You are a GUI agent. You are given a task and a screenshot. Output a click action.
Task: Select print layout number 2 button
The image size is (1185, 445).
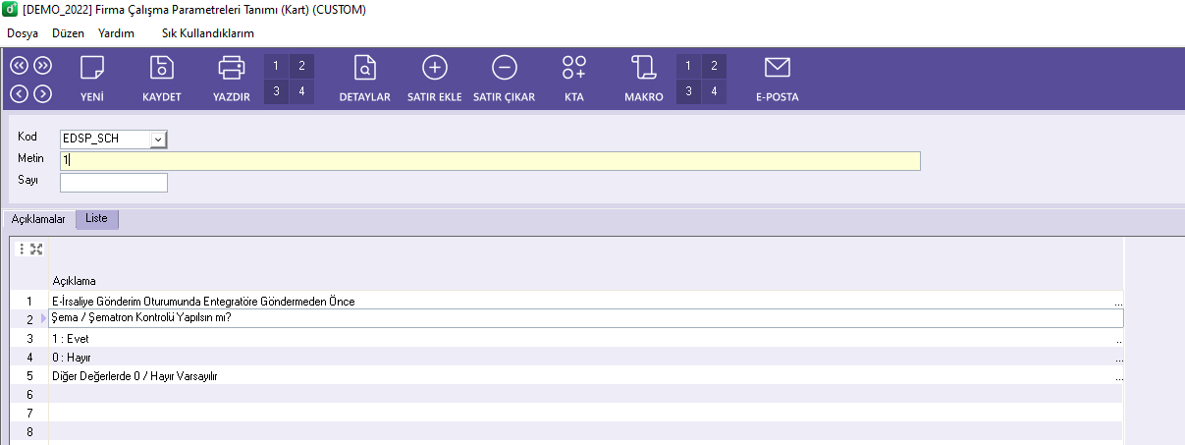tap(301, 66)
